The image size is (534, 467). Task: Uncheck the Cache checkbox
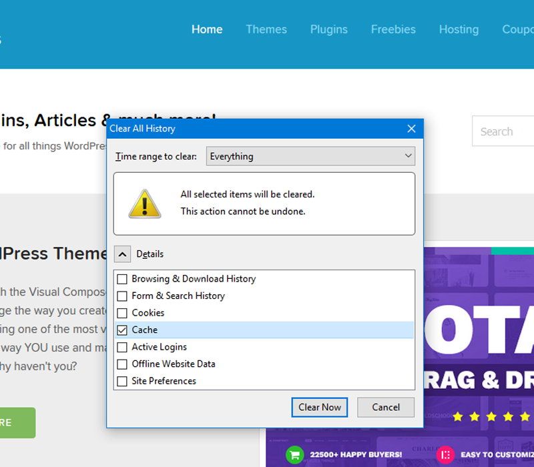pyautogui.click(x=122, y=330)
